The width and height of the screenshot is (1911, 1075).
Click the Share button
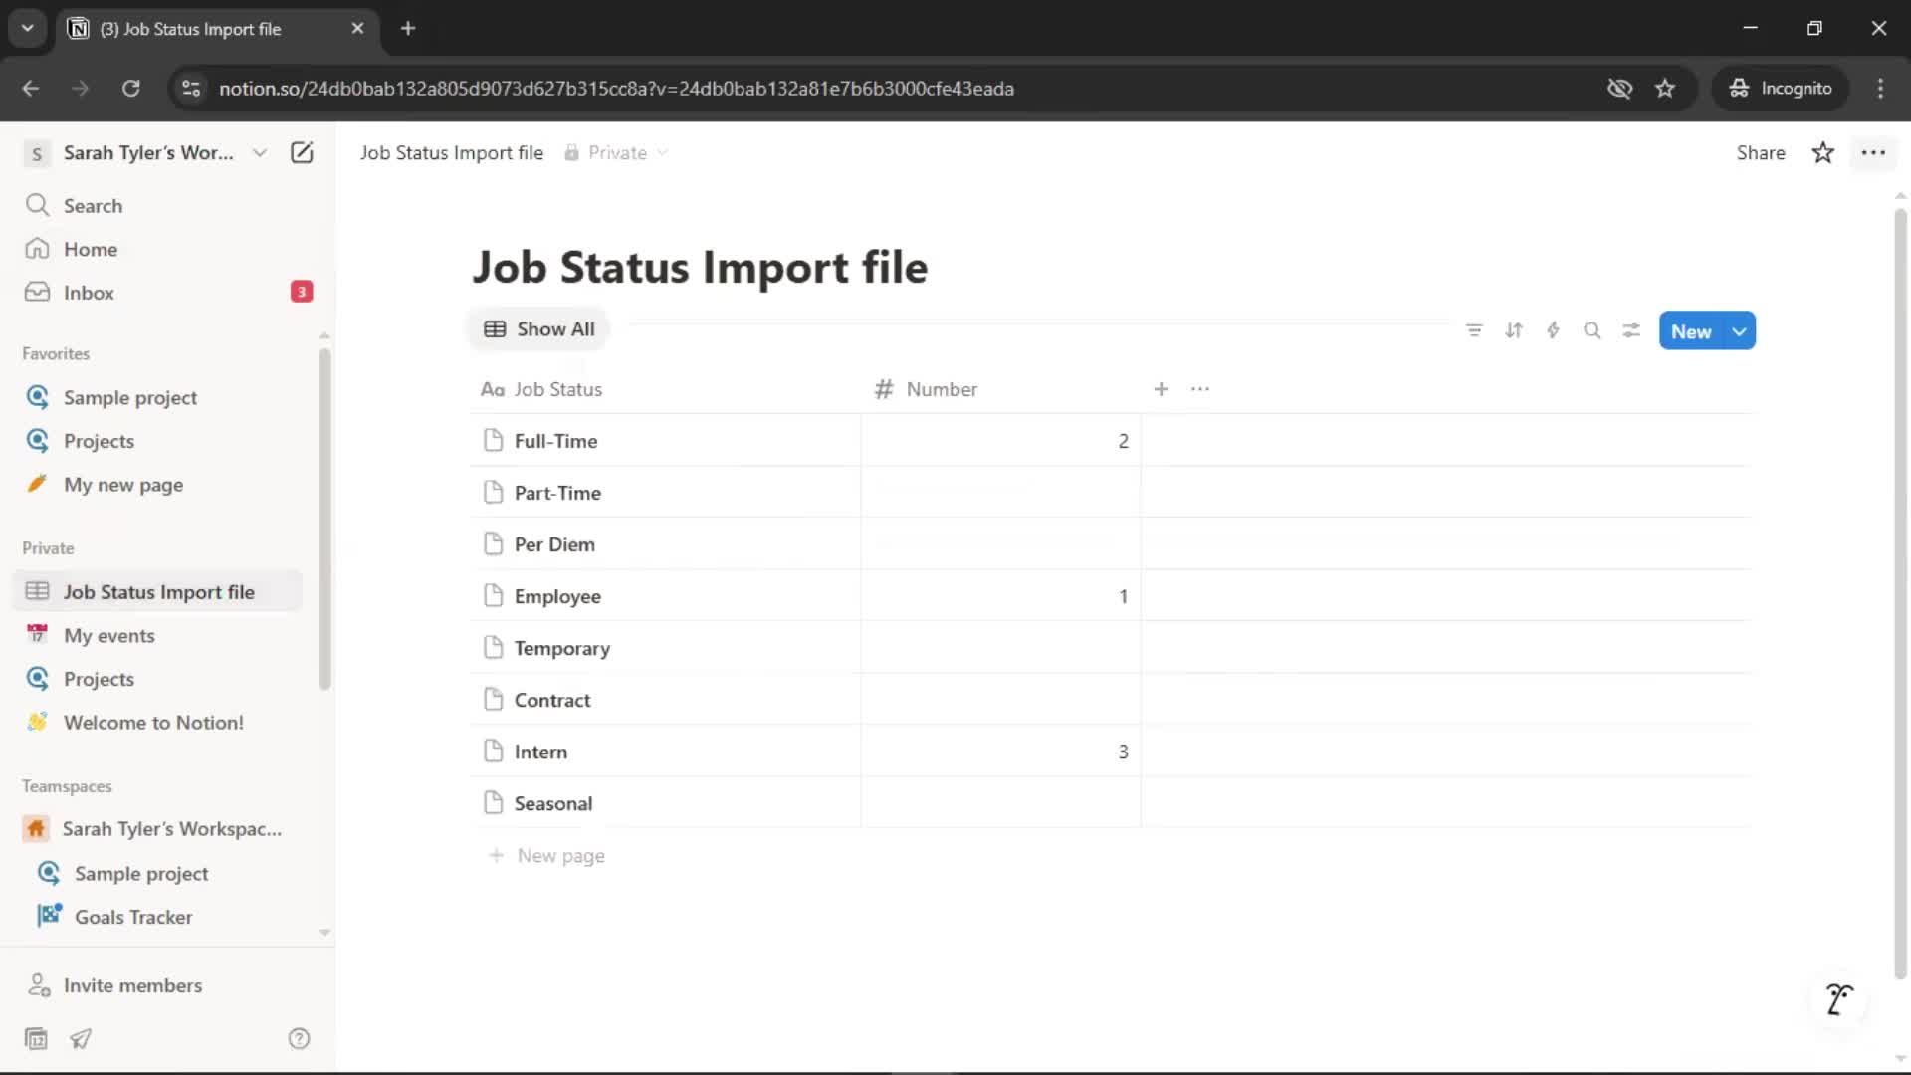pyautogui.click(x=1760, y=152)
